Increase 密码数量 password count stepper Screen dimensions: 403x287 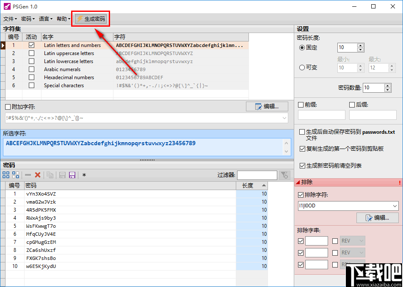click(x=388, y=86)
